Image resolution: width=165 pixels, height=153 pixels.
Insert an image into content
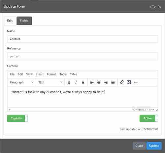[129, 82]
